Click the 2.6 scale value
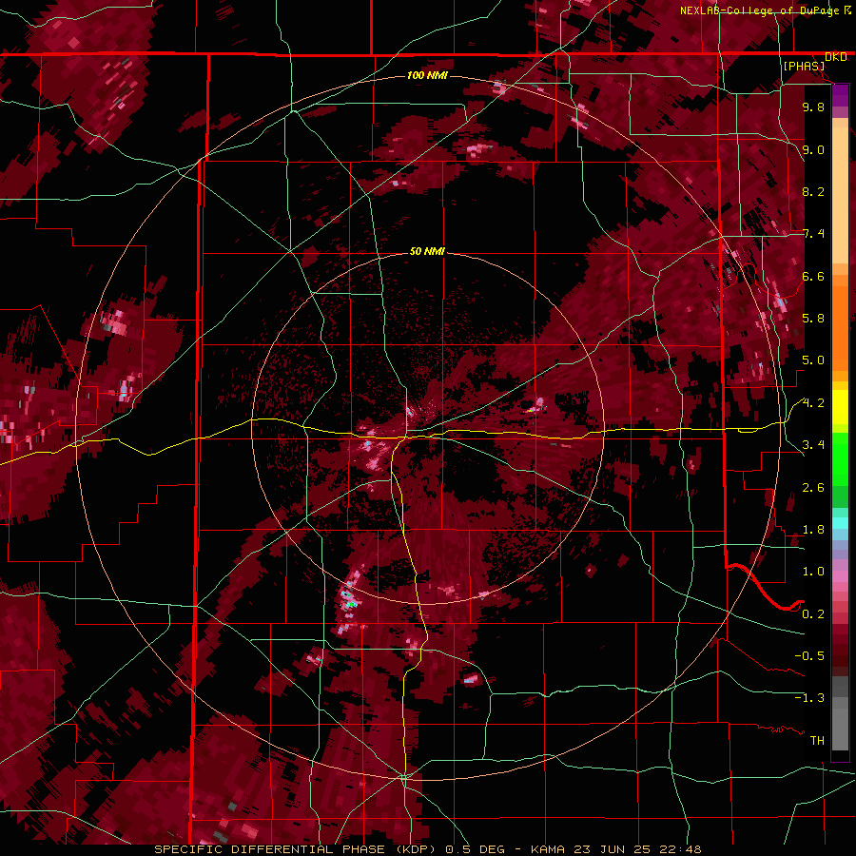The image size is (856, 856). [x=813, y=488]
